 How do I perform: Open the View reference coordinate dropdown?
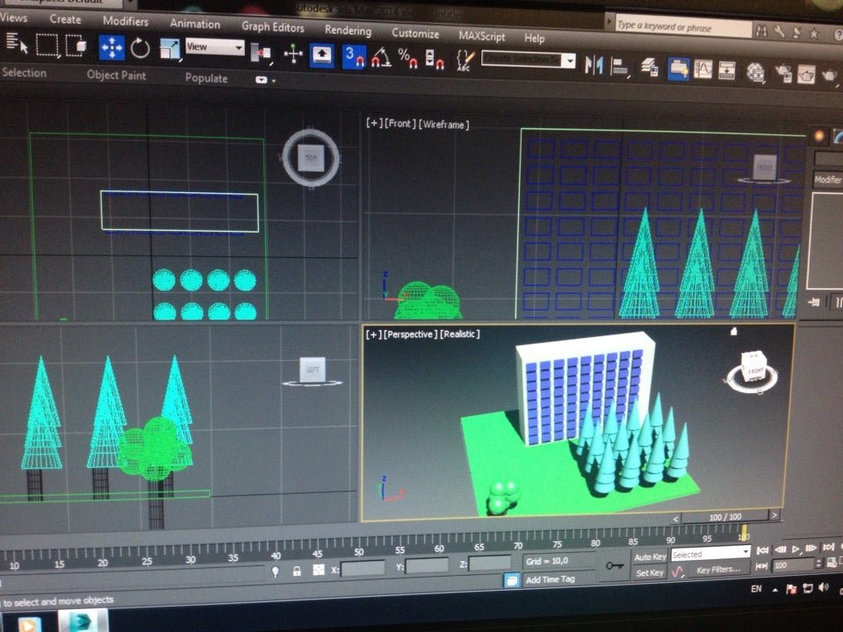click(214, 47)
